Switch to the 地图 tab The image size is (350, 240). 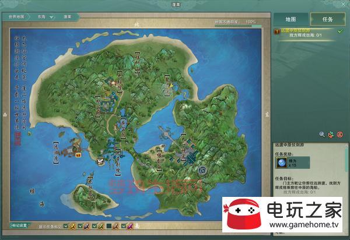coord(291,19)
